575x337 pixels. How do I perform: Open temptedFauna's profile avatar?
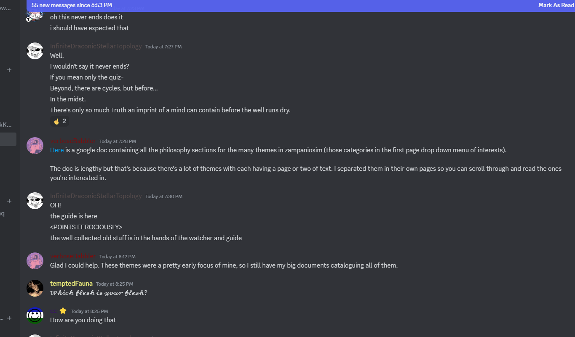point(35,288)
